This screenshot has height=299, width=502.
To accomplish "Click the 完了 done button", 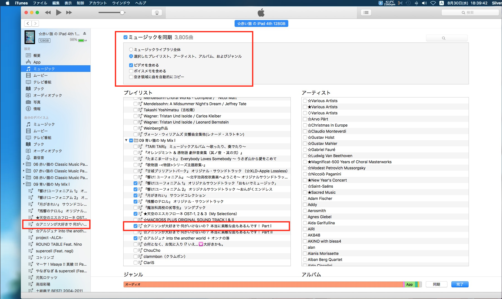I will (460, 284).
